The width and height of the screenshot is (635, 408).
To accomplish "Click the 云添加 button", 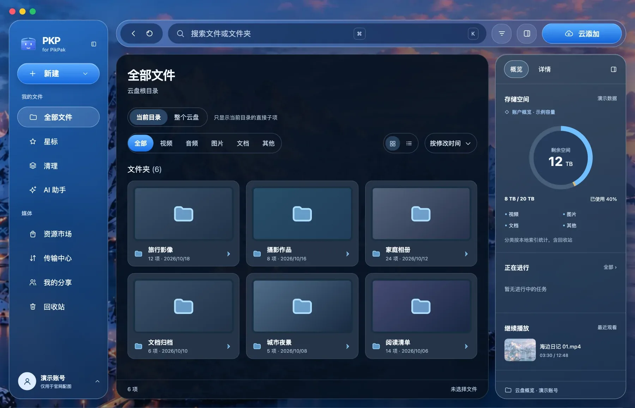I will point(582,33).
